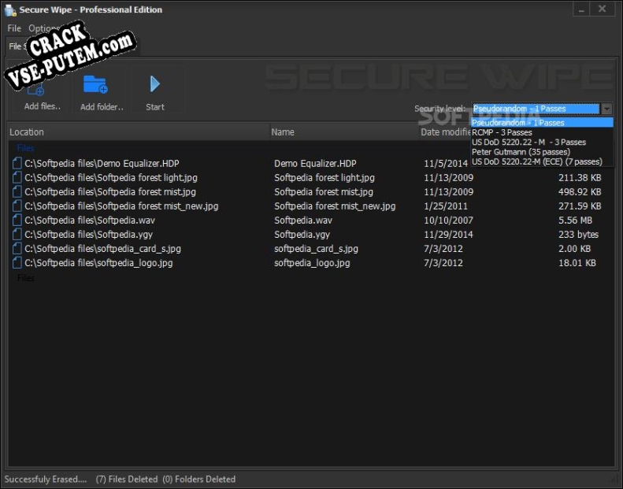
Task: Collapse the Security level dropdown arrow
Action: pos(606,109)
